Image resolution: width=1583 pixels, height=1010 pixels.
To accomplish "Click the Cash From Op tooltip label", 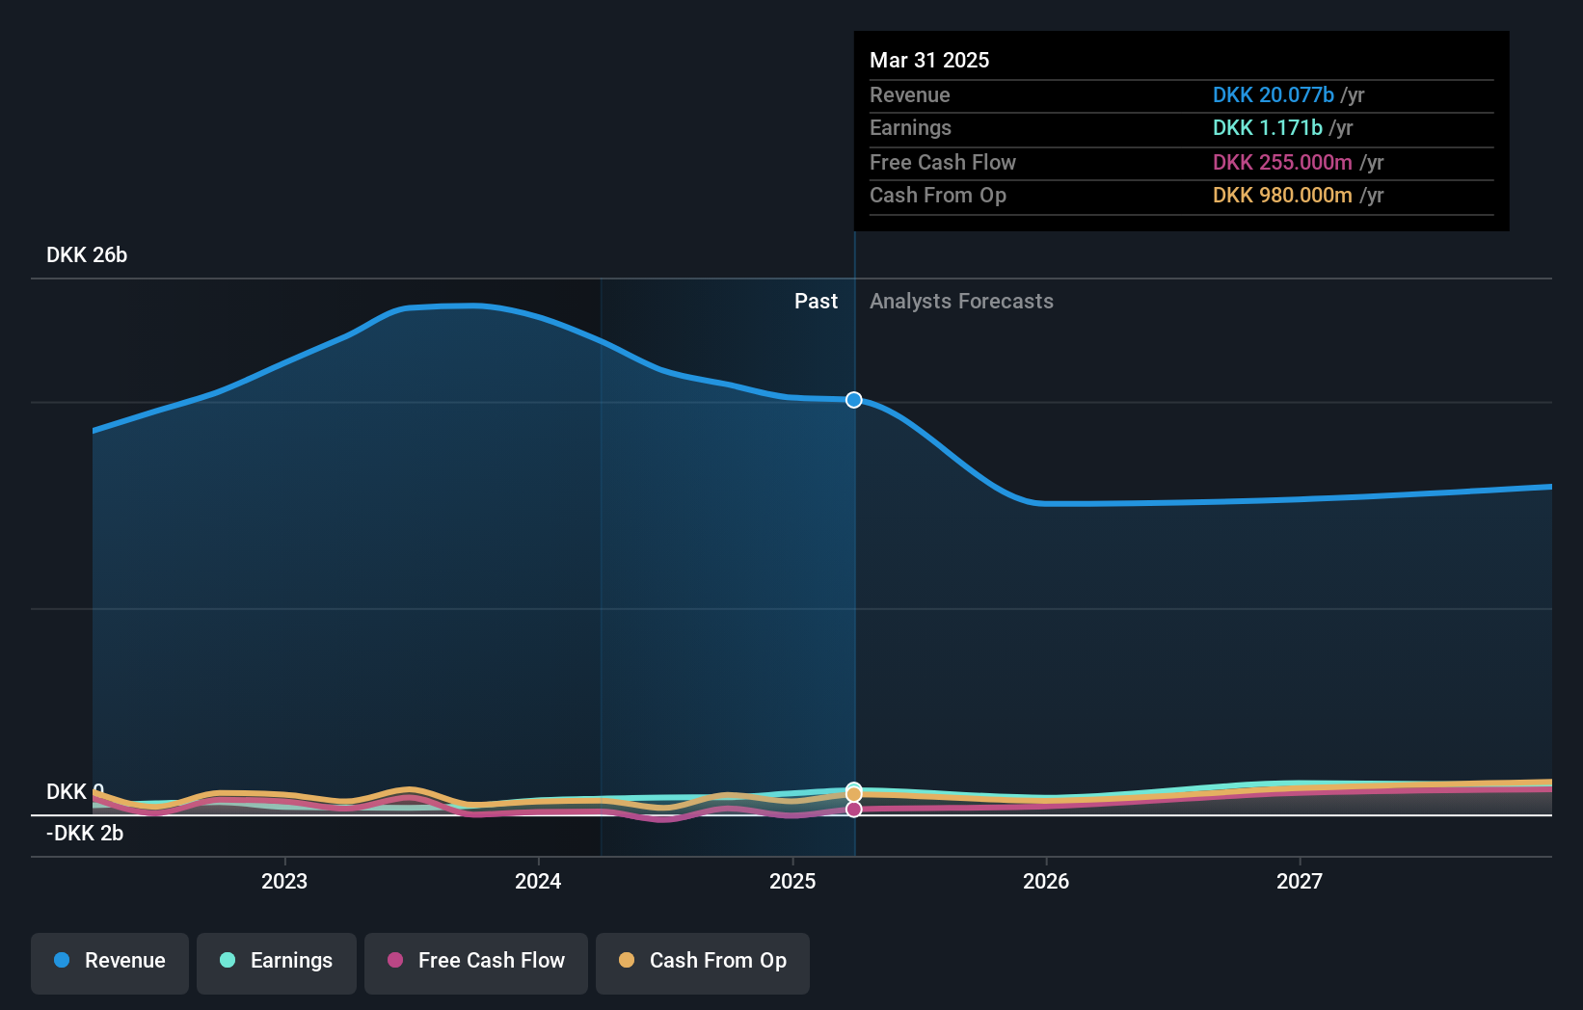I will (x=938, y=195).
